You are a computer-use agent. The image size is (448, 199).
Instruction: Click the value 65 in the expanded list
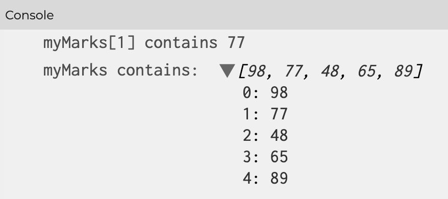[279, 157]
